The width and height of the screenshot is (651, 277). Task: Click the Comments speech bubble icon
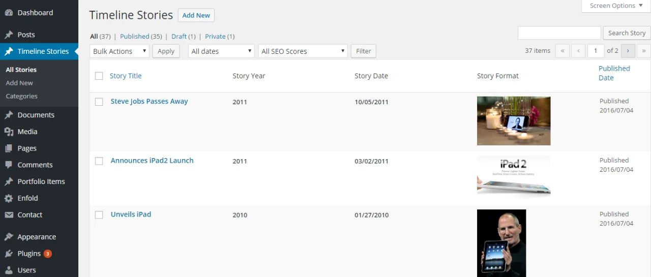tap(9, 165)
